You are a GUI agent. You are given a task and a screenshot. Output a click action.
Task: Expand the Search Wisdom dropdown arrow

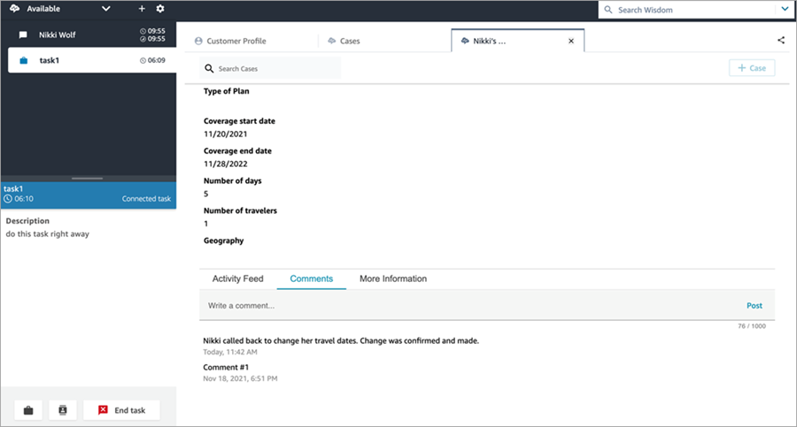[x=784, y=10]
